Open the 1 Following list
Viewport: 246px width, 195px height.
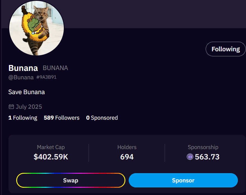(23, 118)
